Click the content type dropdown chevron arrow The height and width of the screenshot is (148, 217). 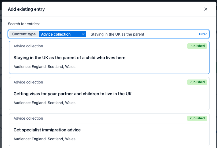[x=83, y=34]
